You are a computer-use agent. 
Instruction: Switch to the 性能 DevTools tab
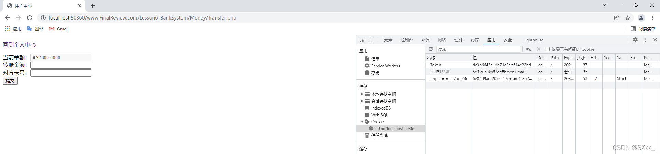tap(458, 40)
